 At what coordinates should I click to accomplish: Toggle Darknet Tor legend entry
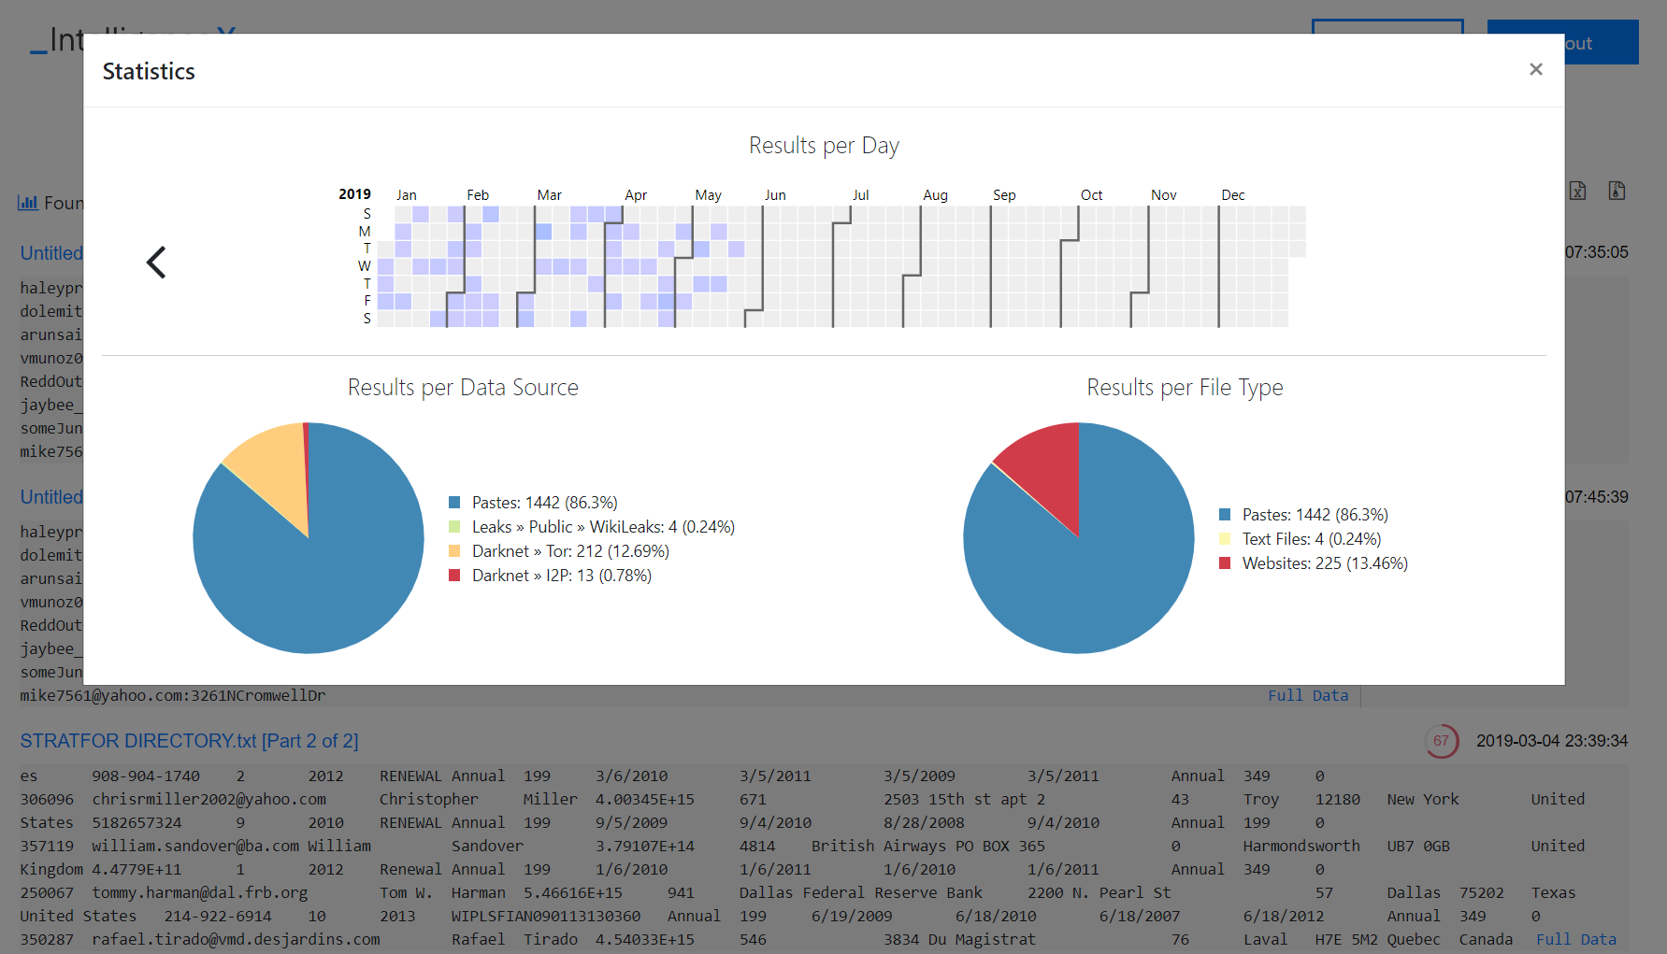tap(569, 551)
